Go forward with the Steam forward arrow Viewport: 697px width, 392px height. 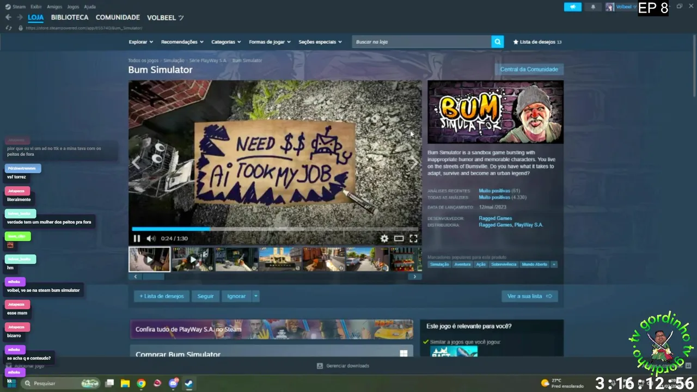pyautogui.click(x=20, y=17)
